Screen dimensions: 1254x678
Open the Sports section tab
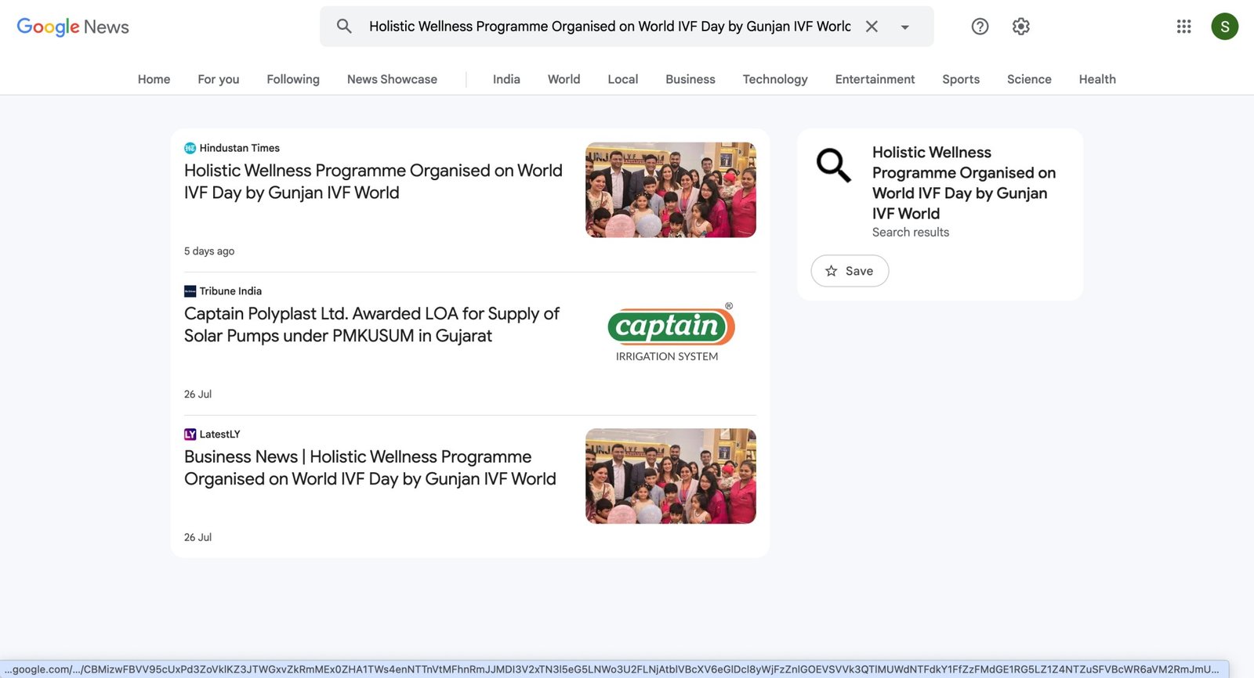point(961,79)
